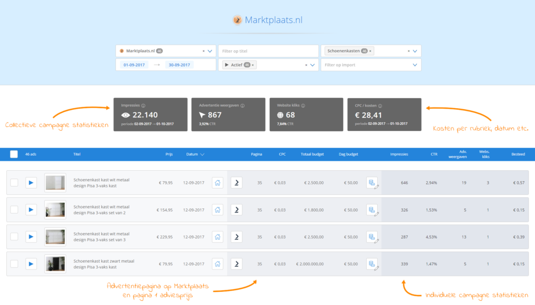The width and height of the screenshot is (535, 305).
Task: Open home page icon for zwart metaal ad
Action: pos(217,264)
